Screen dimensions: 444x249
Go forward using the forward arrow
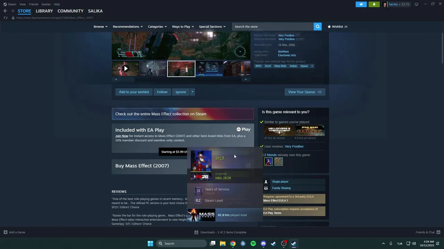point(12,11)
